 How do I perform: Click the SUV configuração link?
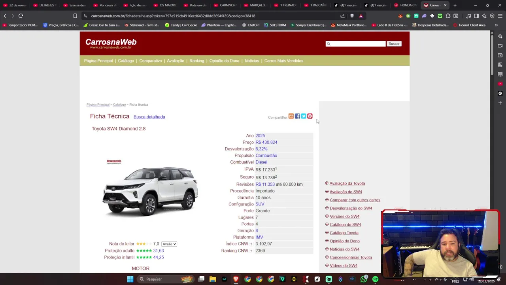[x=260, y=204]
